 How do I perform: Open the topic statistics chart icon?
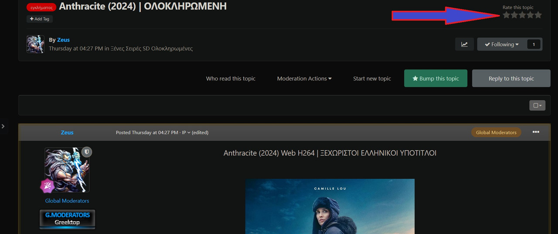pos(465,44)
